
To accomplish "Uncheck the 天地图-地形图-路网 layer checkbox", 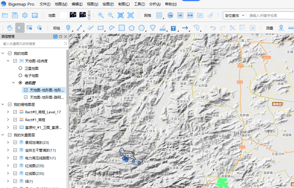I will pos(26,97).
